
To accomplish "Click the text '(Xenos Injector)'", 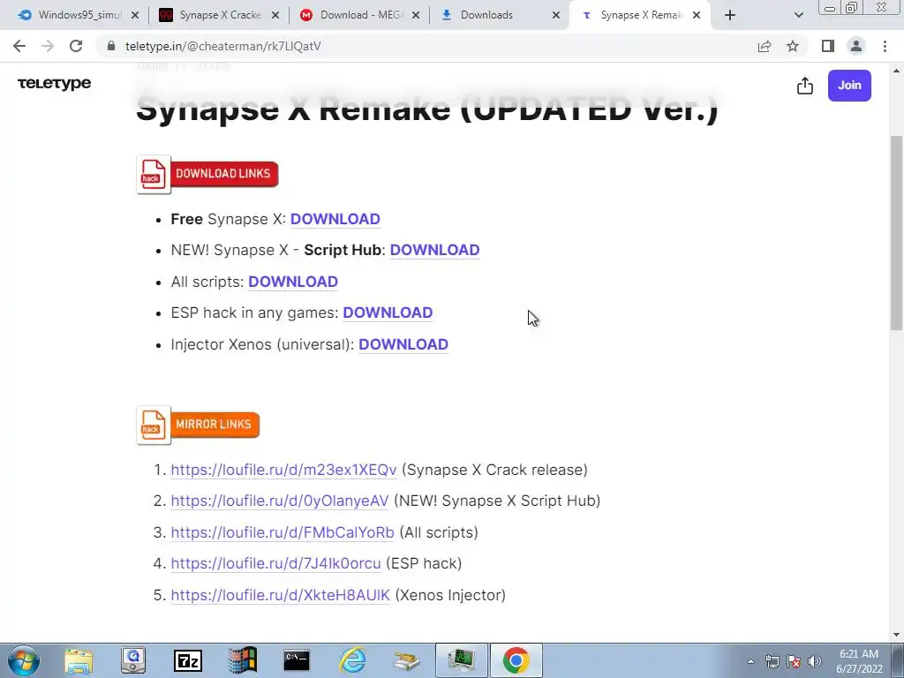I will coord(450,595).
